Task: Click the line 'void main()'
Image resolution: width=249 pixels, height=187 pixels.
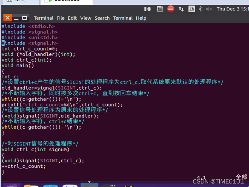Action: pyautogui.click(x=18, y=65)
